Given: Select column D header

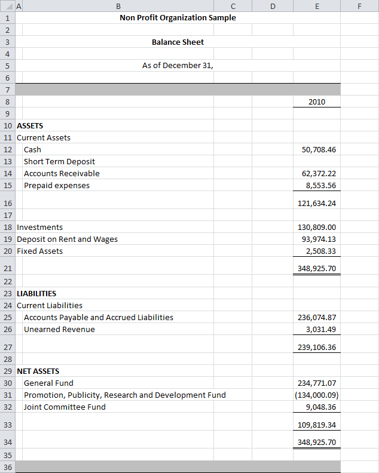Looking at the screenshot, I should coord(273,6).
